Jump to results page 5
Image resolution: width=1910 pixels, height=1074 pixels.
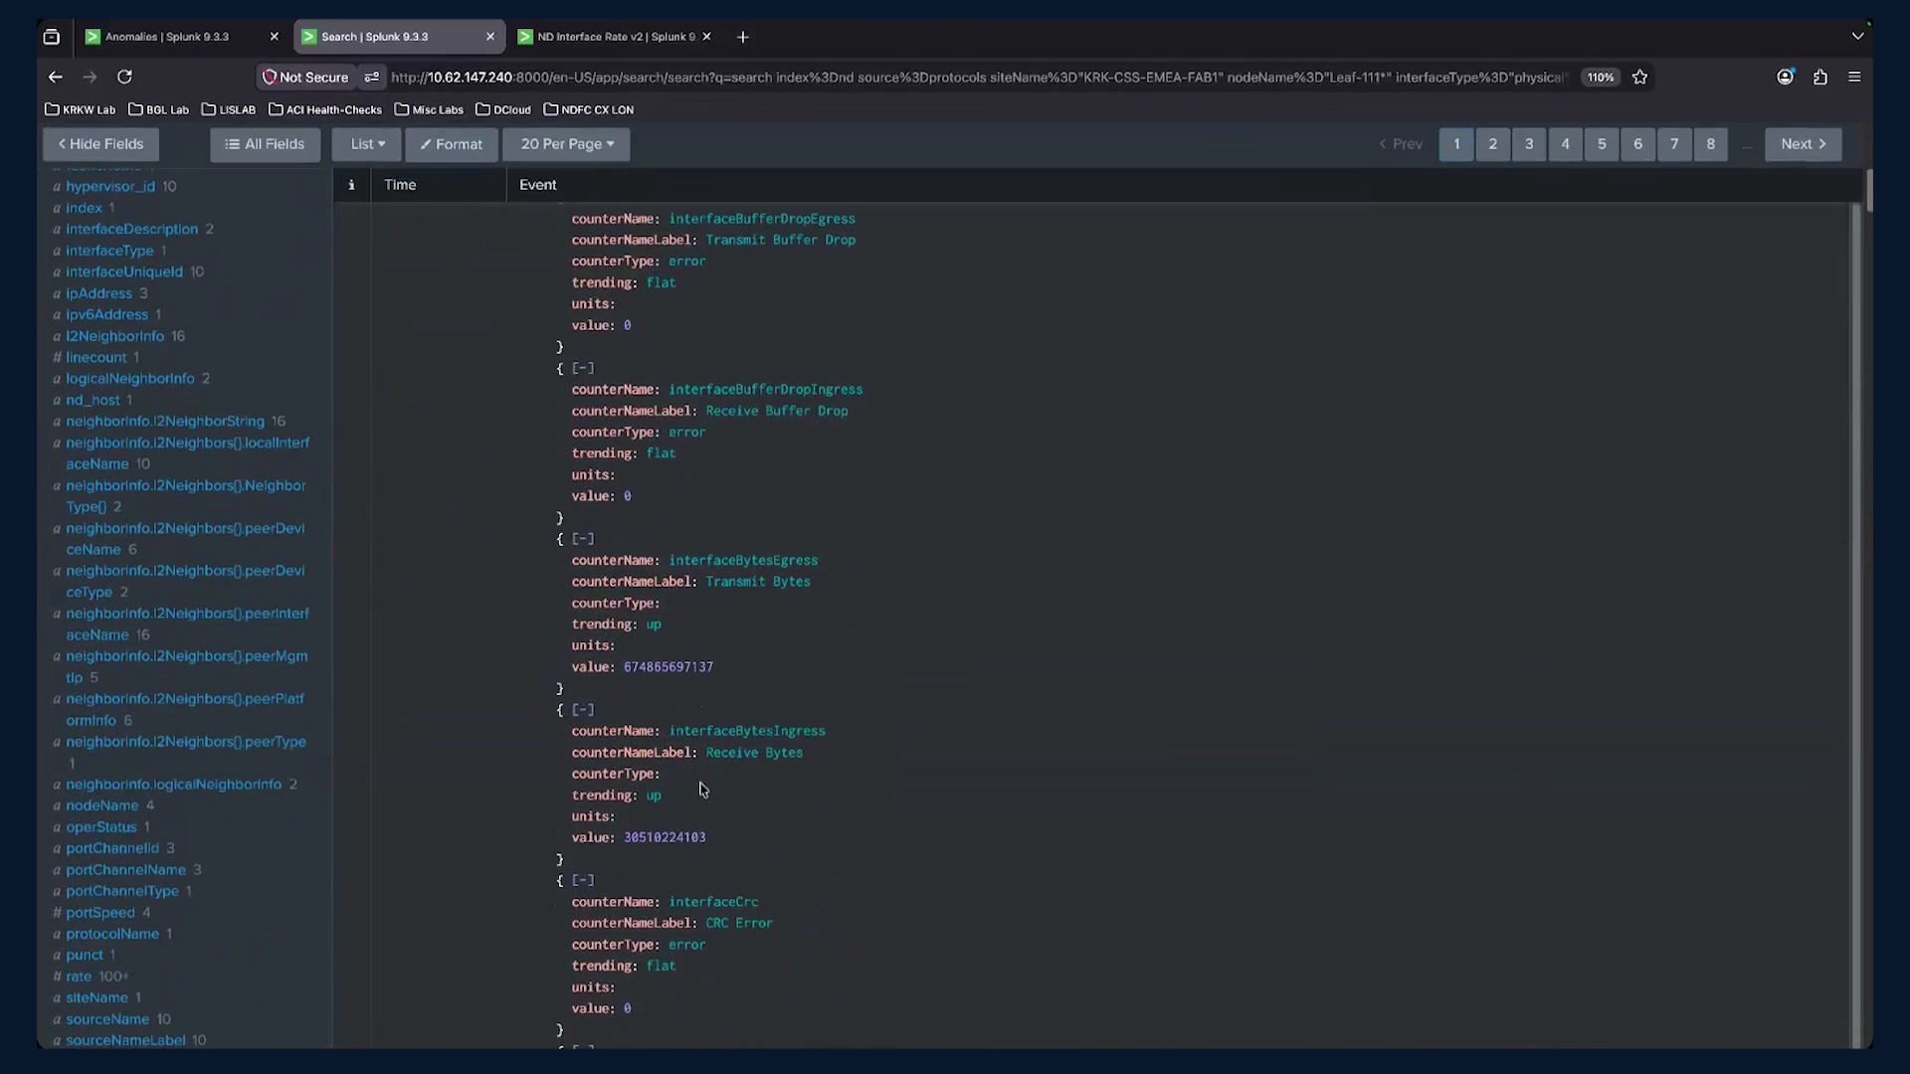1602,144
